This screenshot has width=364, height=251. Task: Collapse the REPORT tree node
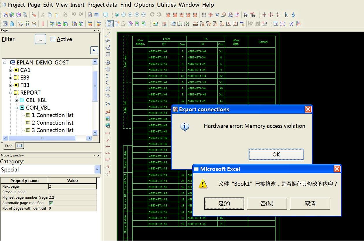tap(10, 93)
